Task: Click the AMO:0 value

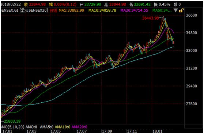Action: point(31,127)
